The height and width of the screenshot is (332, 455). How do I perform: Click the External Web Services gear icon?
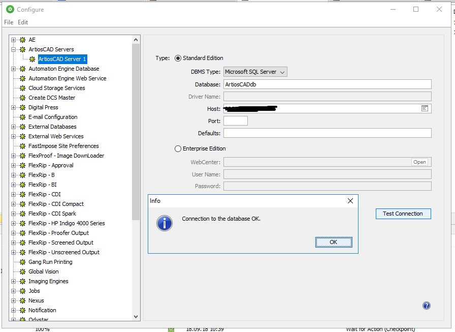(23, 136)
